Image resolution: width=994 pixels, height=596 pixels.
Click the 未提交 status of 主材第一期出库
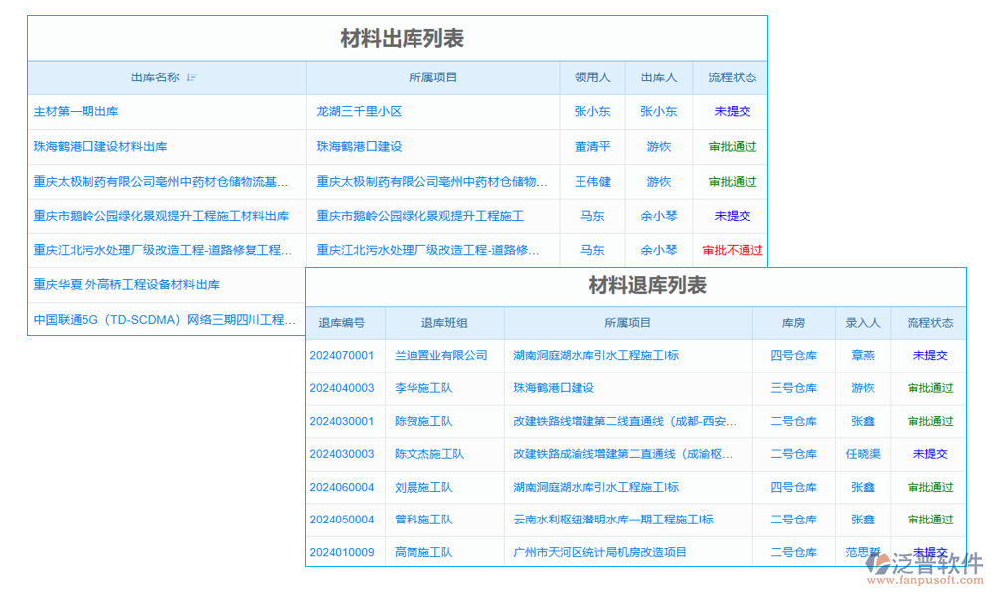732,111
